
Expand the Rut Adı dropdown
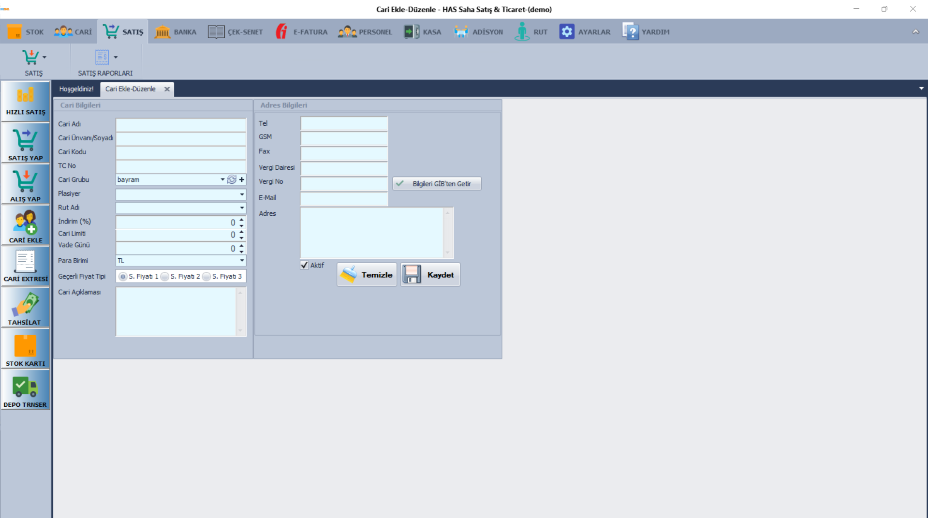coord(242,208)
